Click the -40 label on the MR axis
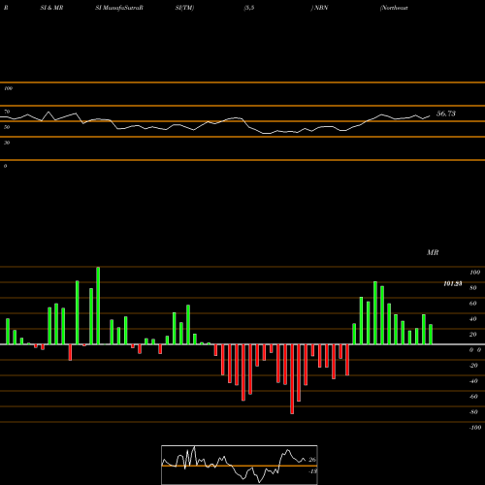485x485 pixels. pos(473,381)
